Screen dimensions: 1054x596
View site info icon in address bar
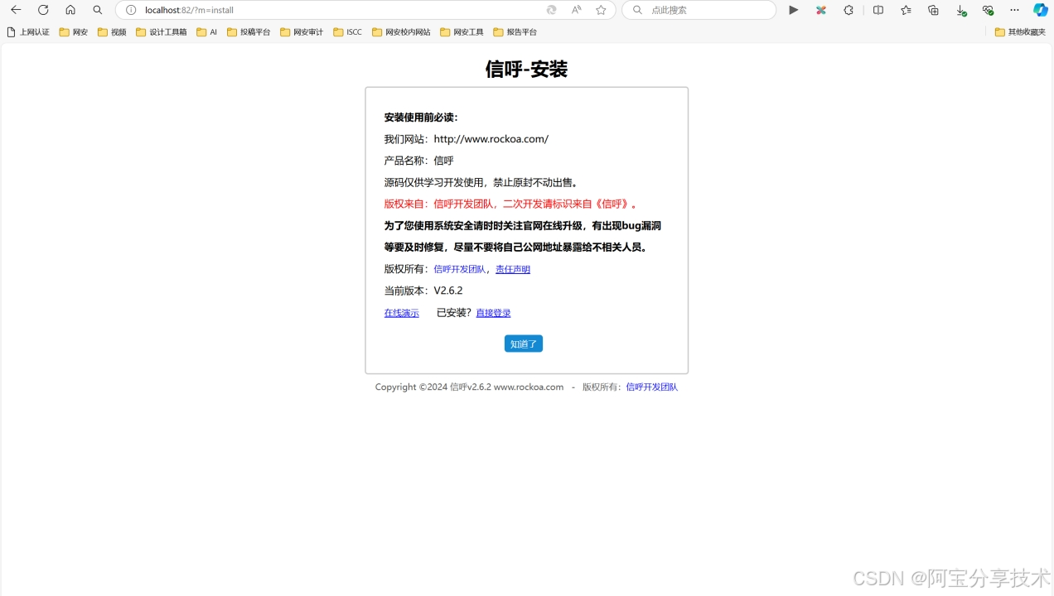point(131,10)
